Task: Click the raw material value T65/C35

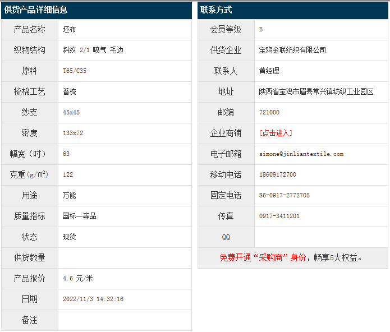Action: click(75, 71)
